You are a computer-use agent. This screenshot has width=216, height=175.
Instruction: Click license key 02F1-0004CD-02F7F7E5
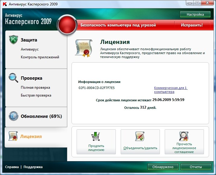(97, 88)
